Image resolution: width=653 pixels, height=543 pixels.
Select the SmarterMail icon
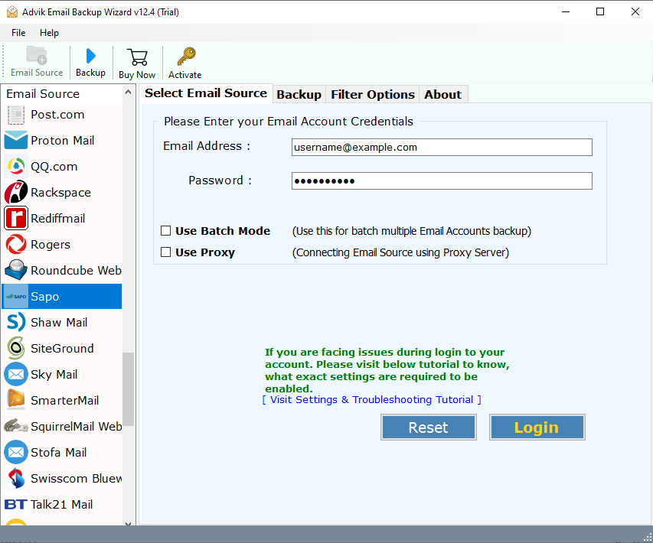click(x=16, y=399)
